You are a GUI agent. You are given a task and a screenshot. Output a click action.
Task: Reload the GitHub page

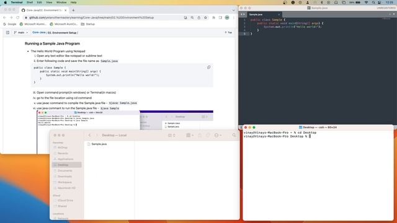click(x=18, y=17)
